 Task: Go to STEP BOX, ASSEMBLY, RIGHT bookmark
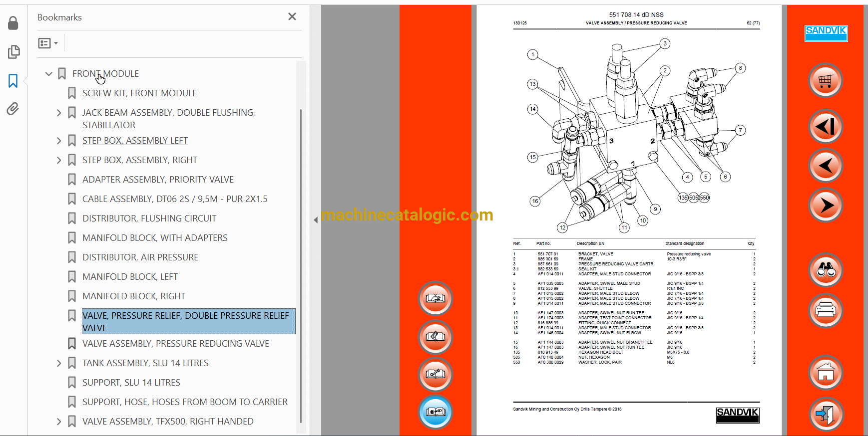[140, 160]
